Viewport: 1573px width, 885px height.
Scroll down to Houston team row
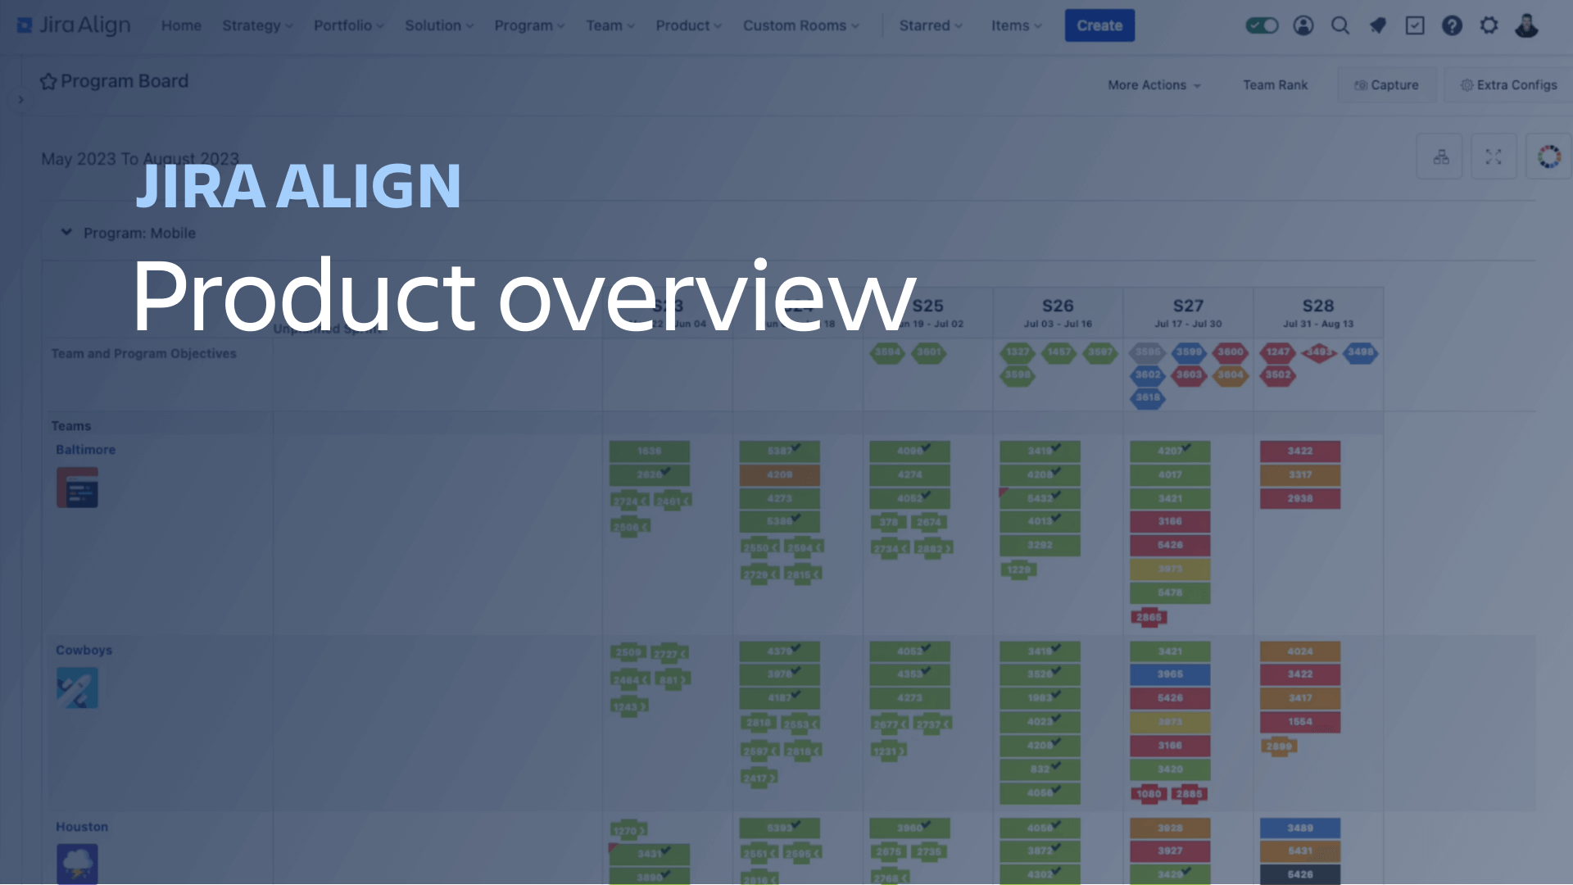click(x=81, y=825)
